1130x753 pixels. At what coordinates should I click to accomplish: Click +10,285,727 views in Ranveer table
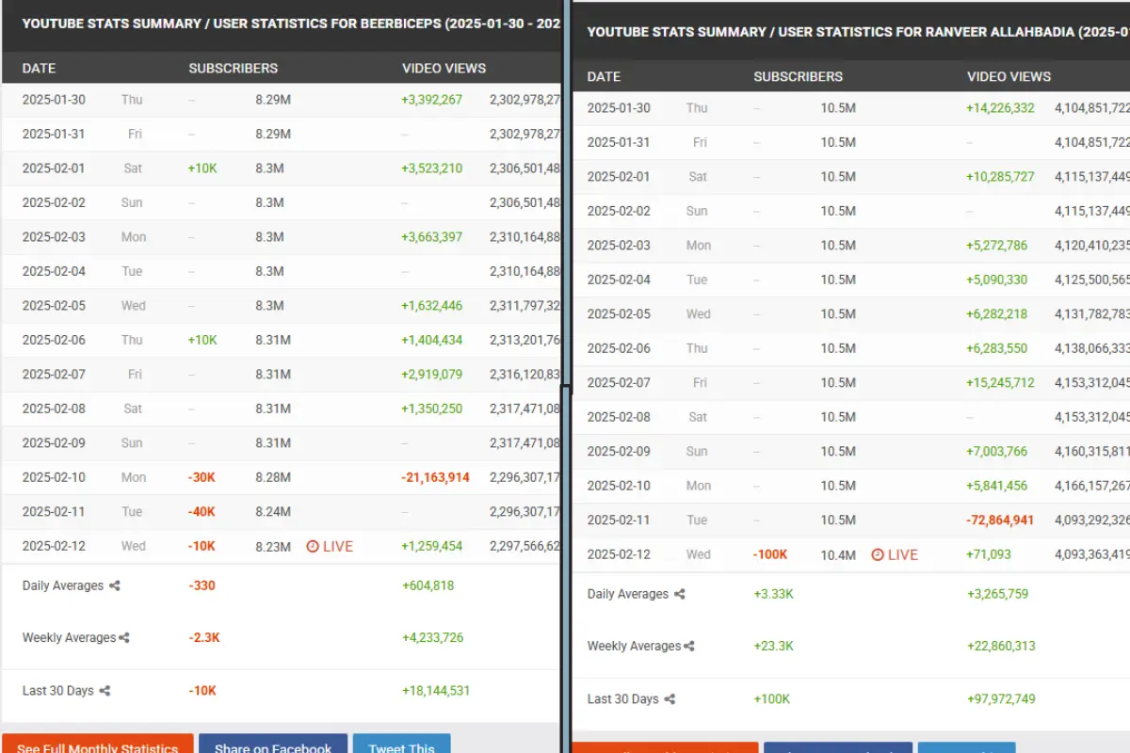[1000, 176]
